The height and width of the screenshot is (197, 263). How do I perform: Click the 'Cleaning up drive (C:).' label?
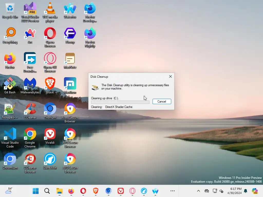point(105,98)
